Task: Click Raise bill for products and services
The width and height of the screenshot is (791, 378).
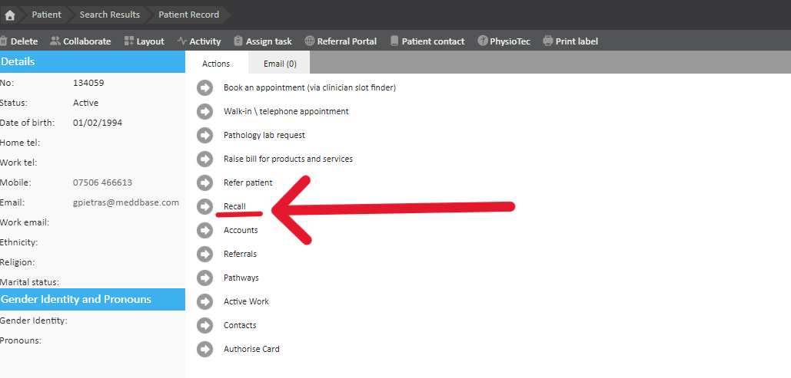Action: tap(287, 159)
